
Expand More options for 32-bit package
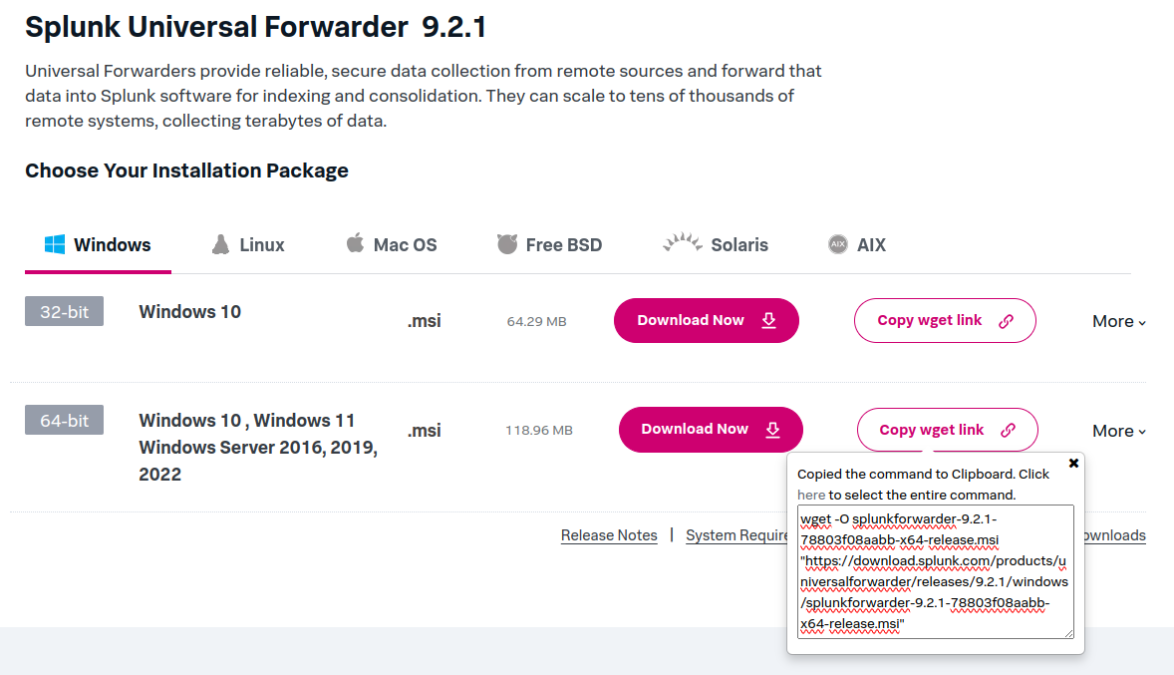click(x=1119, y=321)
